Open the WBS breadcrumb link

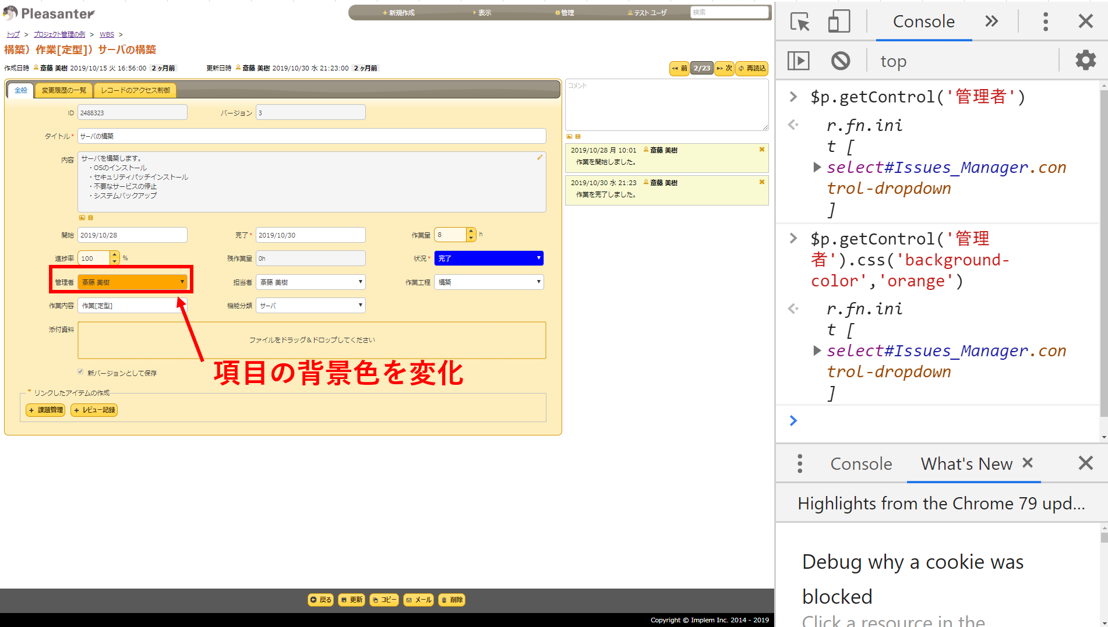[x=107, y=34]
